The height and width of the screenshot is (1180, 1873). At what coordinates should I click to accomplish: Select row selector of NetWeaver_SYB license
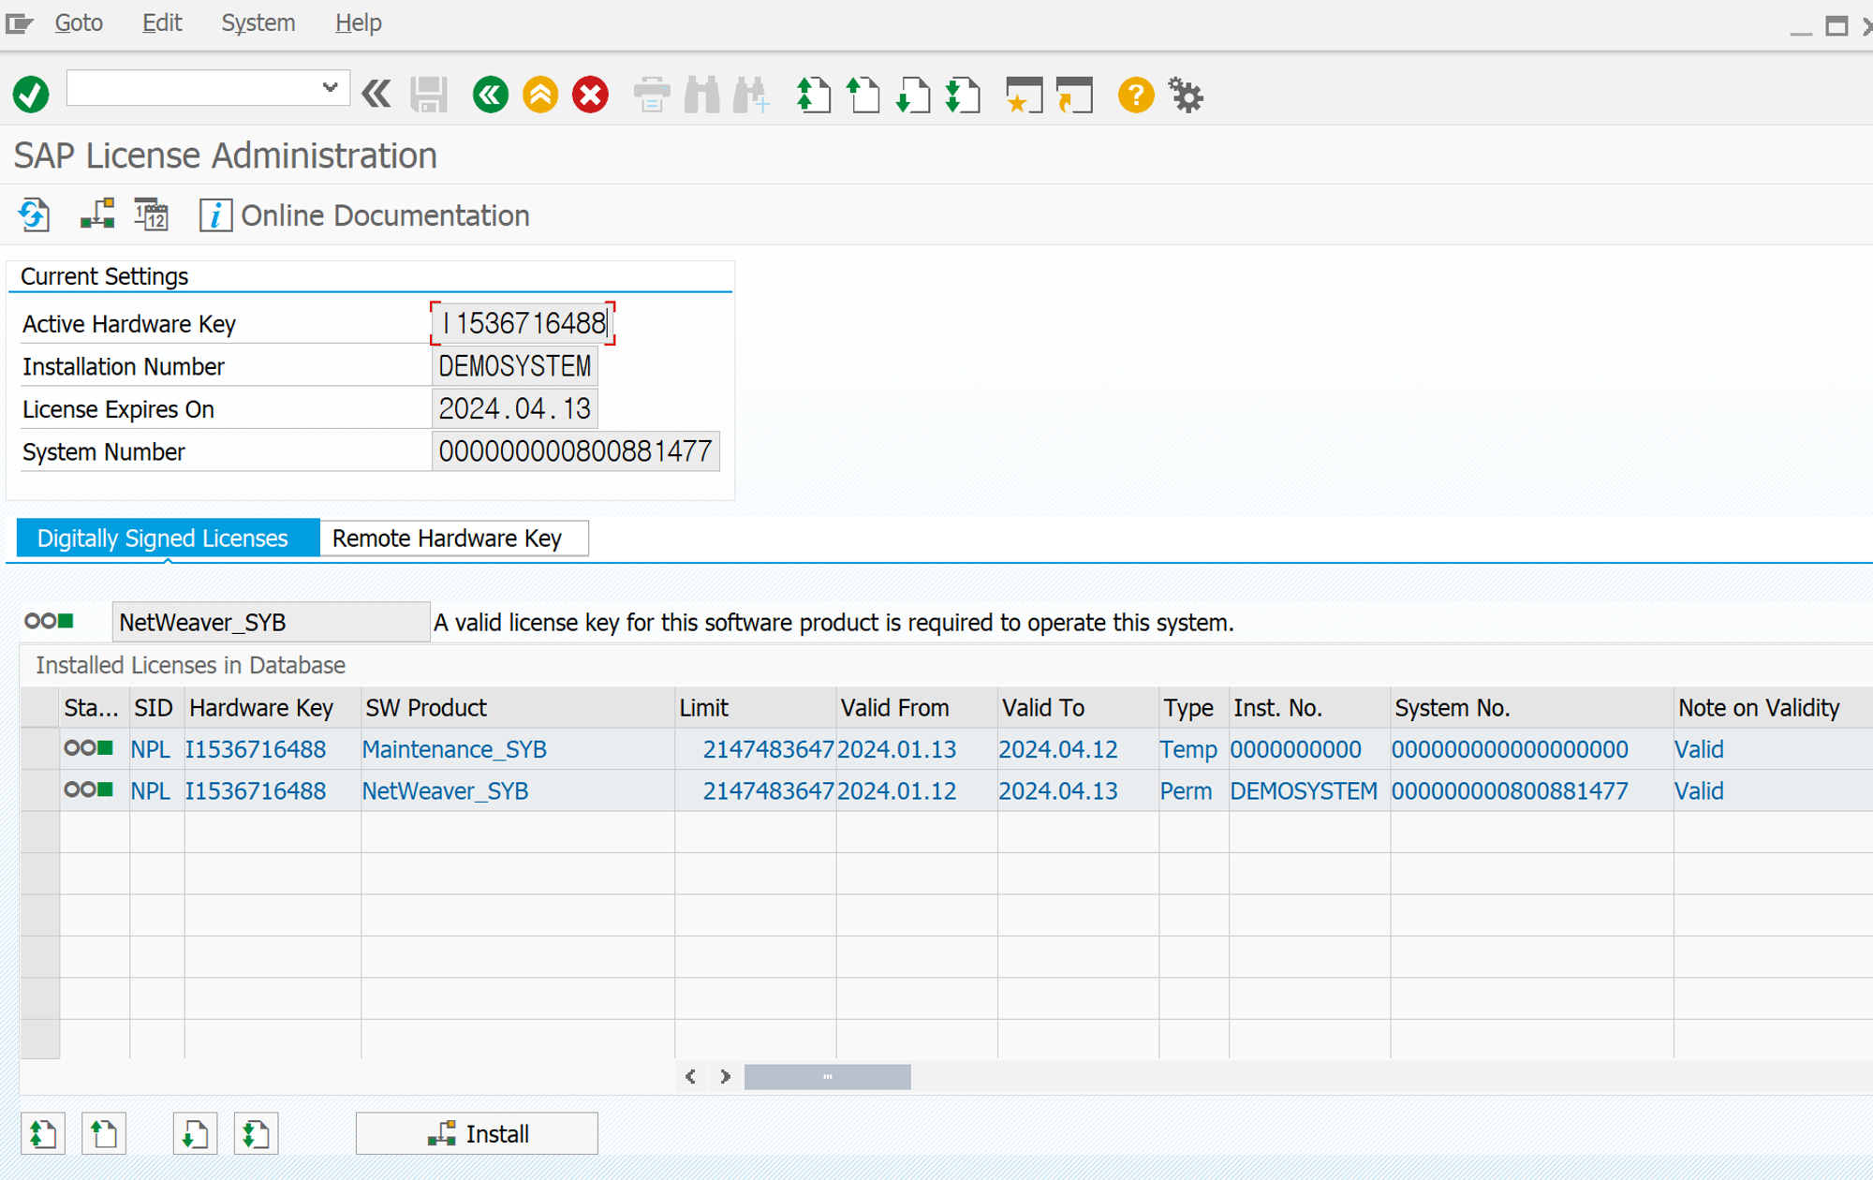40,791
